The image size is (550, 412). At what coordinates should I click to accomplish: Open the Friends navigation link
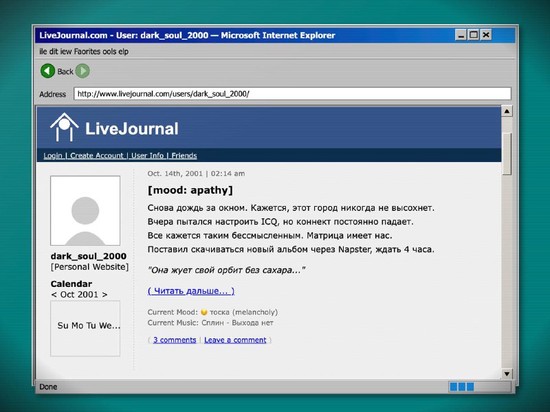coord(184,156)
